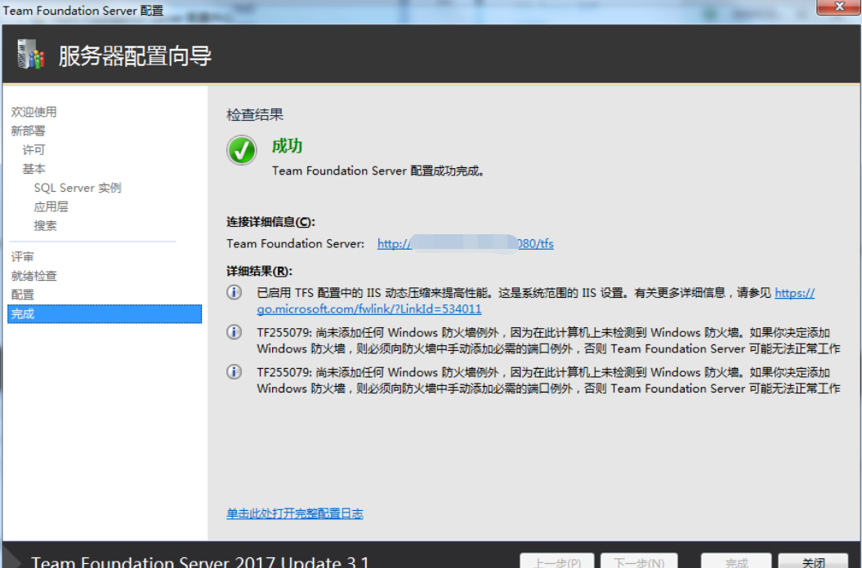Select 搜索 step in sidebar
The image size is (862, 568).
[45, 226]
